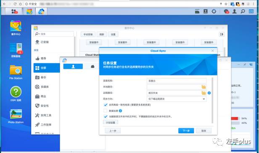This screenshot has height=153, width=259.
Task: Open the DSM notifications chat icon
Action: [227, 11]
